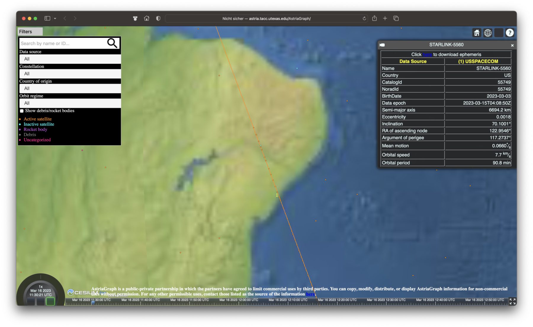Screen dimensions: 533x327
Task: Open the sidebar options chevron in Safari
Action: pos(55,18)
